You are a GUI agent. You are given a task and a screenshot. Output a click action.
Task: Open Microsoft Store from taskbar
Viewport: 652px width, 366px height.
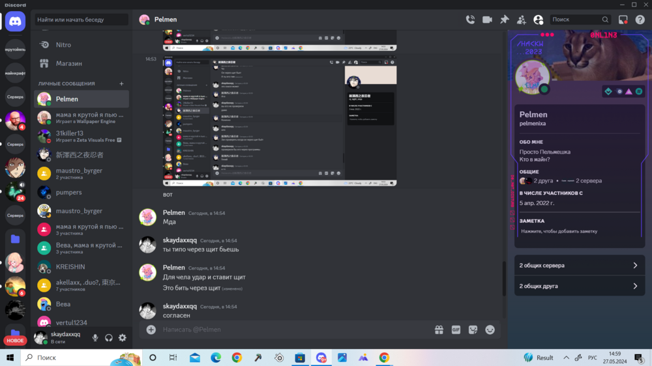[x=300, y=358]
